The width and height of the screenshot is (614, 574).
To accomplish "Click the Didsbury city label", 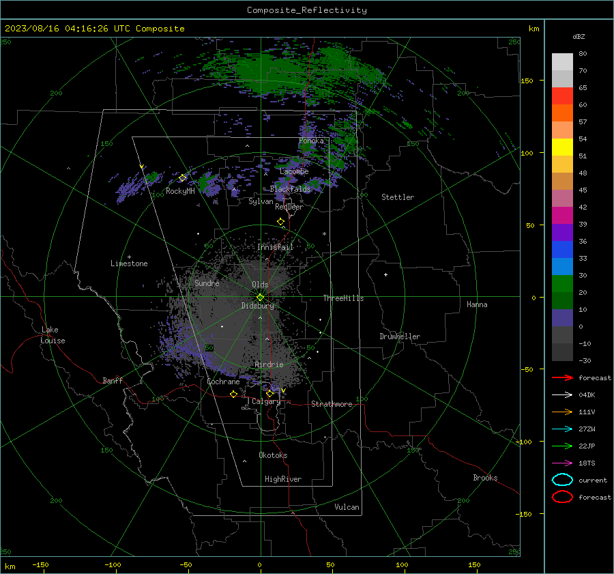I will [257, 306].
